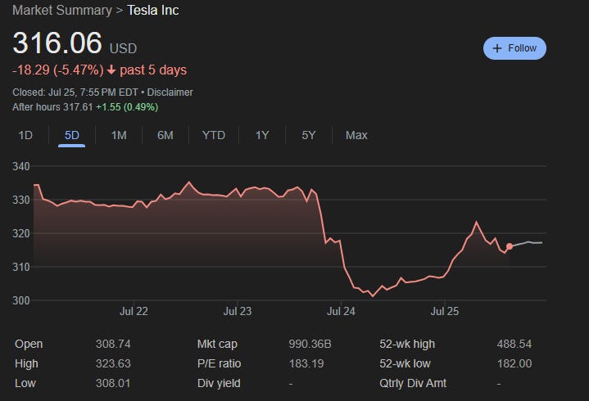This screenshot has width=589, height=401.
Task: Click the Follow button
Action: (514, 48)
